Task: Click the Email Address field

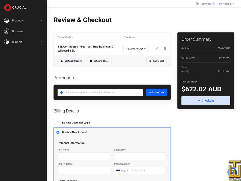Action: coord(84,171)
